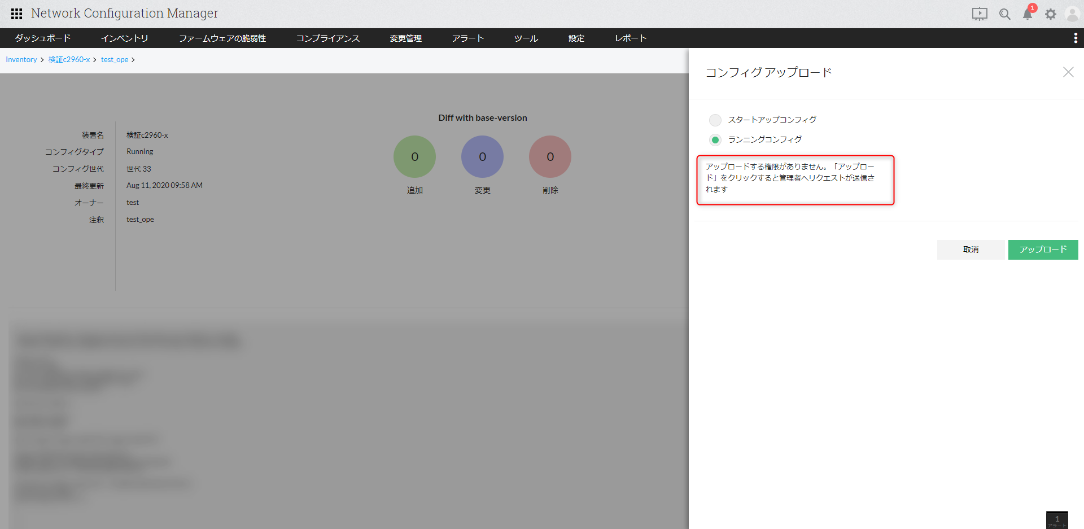The width and height of the screenshot is (1084, 529).
Task: Click the 装置名 value 検証c2960-x
Action: pyautogui.click(x=147, y=135)
